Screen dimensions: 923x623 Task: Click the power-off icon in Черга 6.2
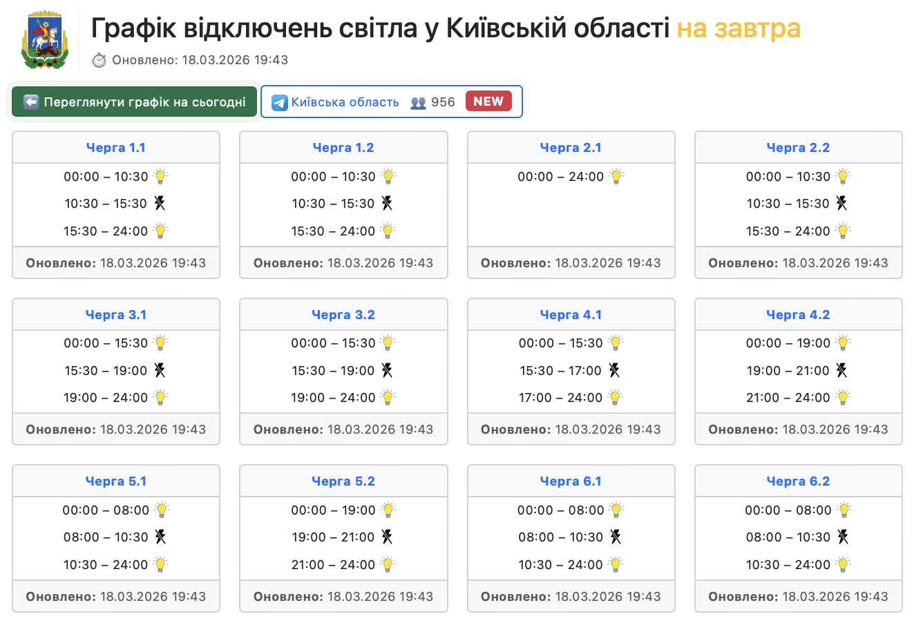pyautogui.click(x=843, y=537)
